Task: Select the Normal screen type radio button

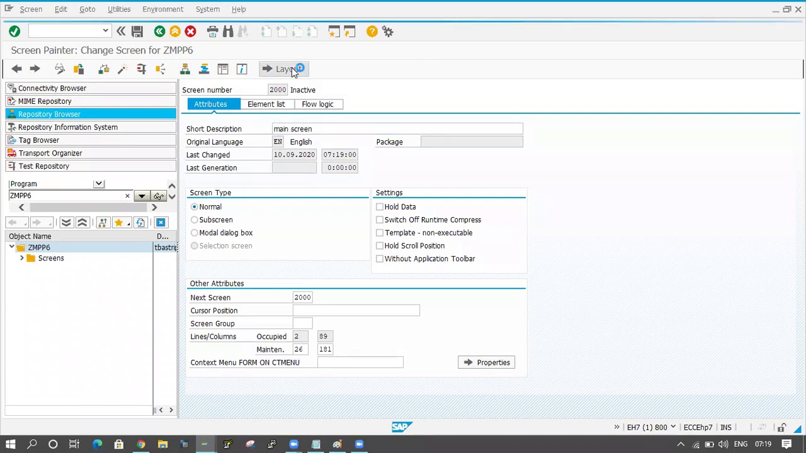Action: click(x=195, y=207)
